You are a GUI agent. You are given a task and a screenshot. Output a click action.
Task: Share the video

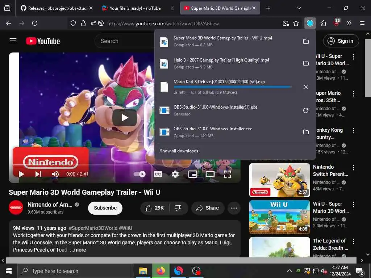(208, 208)
